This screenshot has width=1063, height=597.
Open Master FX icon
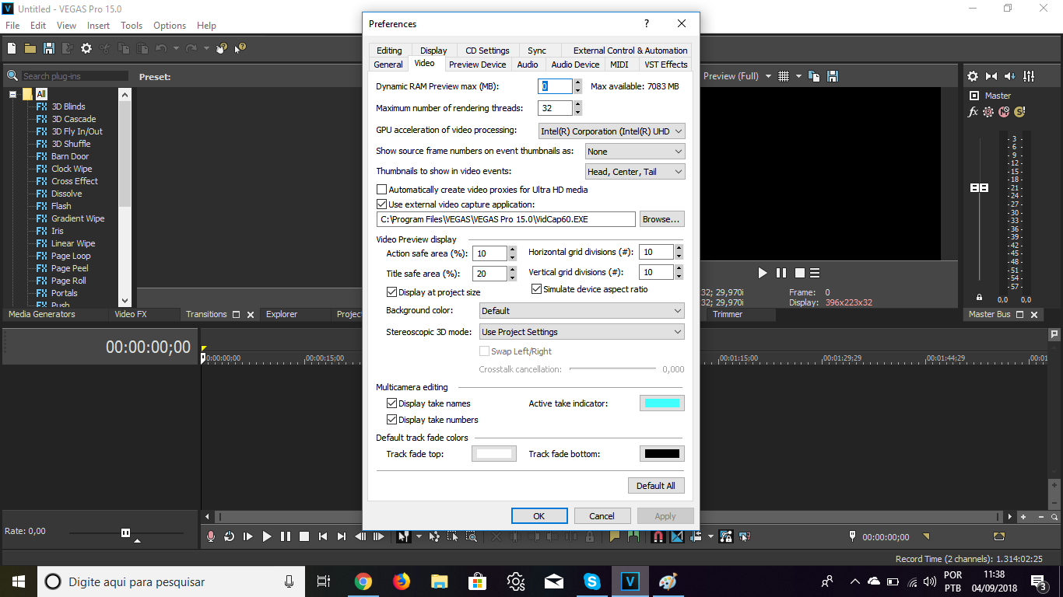coord(973,112)
